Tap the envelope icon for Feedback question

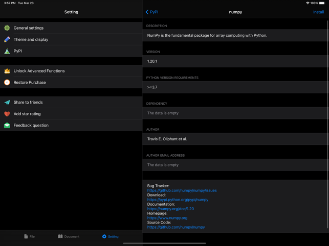click(7, 125)
